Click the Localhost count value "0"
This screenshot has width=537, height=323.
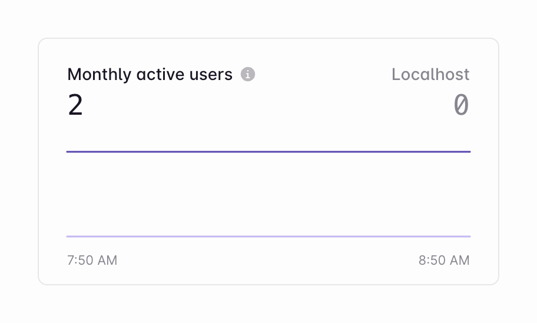461,106
